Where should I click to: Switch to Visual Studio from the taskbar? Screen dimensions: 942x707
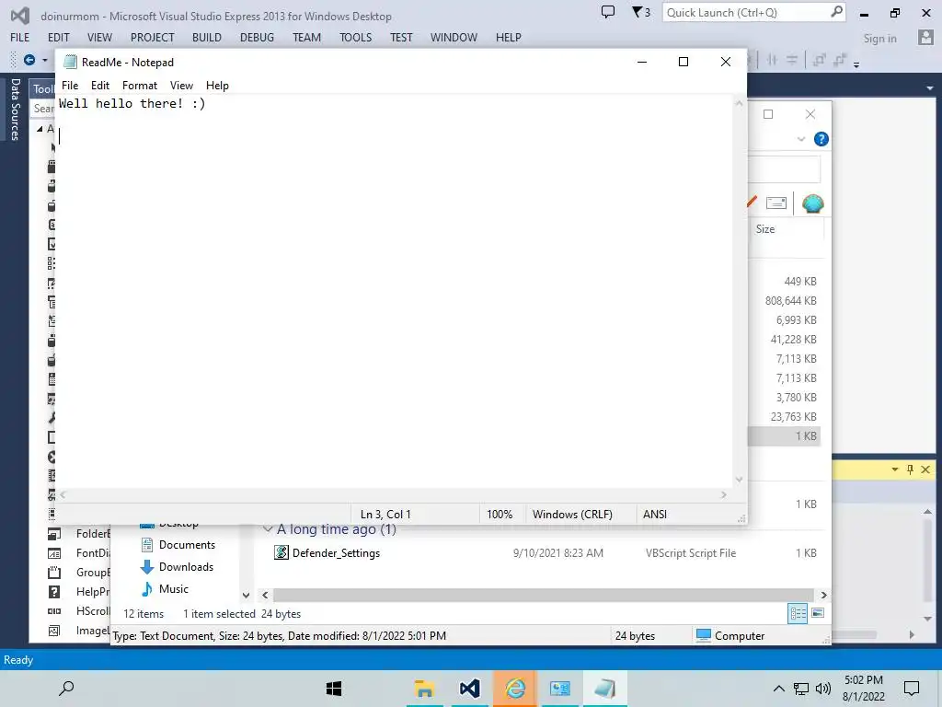[x=470, y=689]
